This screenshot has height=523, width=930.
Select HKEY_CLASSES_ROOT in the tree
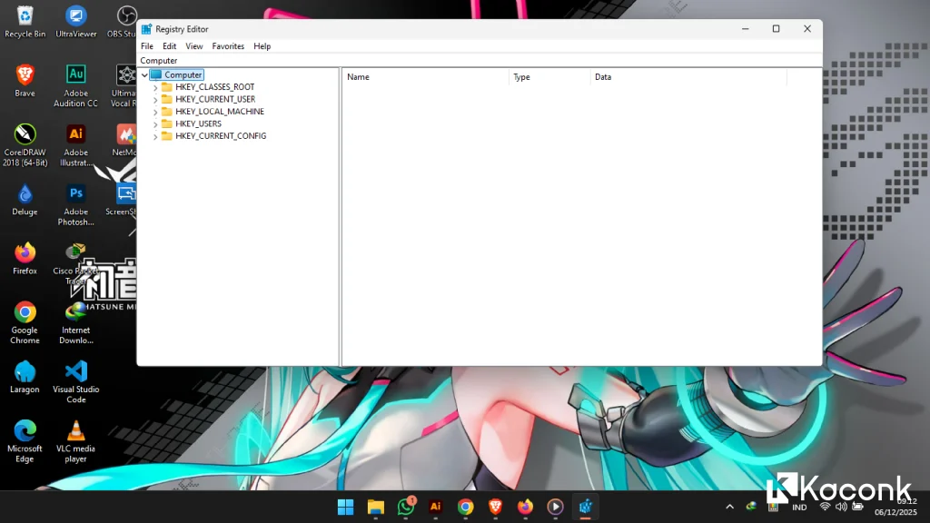tap(214, 87)
